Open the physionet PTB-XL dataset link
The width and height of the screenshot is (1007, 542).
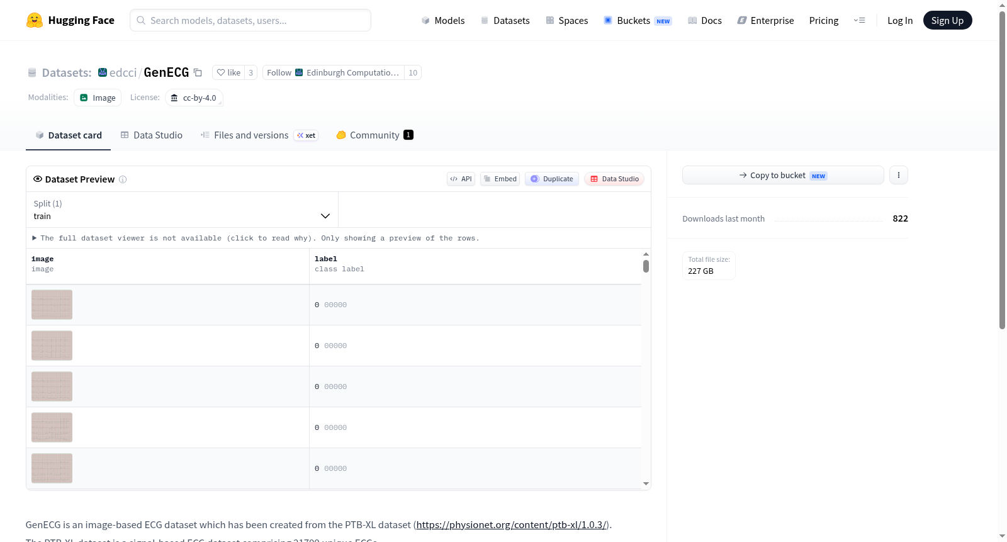(511, 524)
